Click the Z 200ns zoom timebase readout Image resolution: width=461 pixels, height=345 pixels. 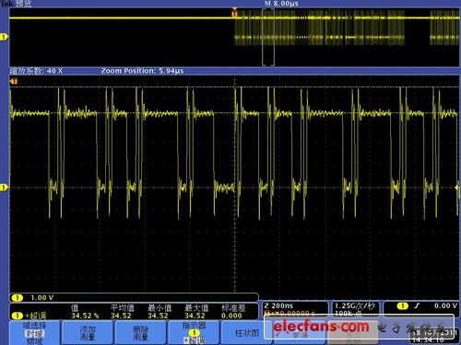(278, 305)
